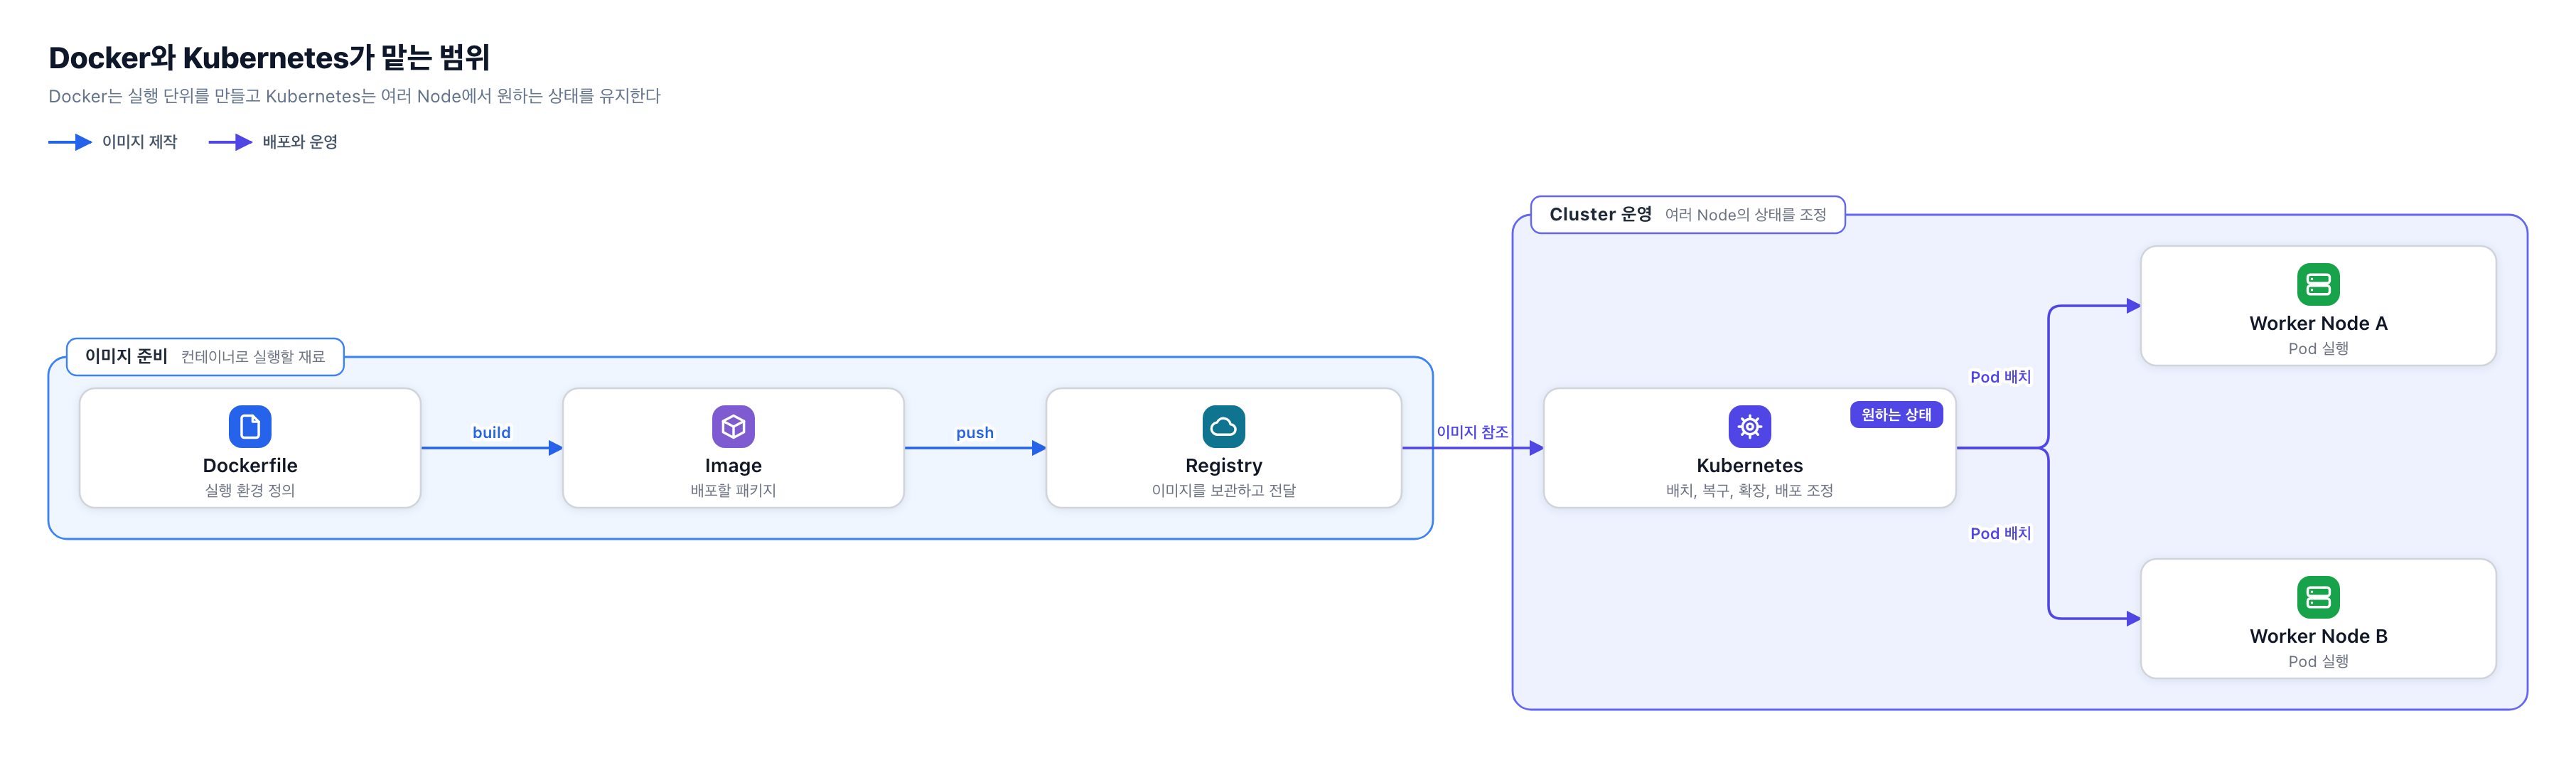Click the 이미지 제작 legend arrow
This screenshot has width=2576, height=758.
tap(70, 142)
